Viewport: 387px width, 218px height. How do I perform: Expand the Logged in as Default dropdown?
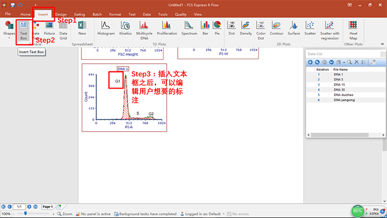pos(224,214)
